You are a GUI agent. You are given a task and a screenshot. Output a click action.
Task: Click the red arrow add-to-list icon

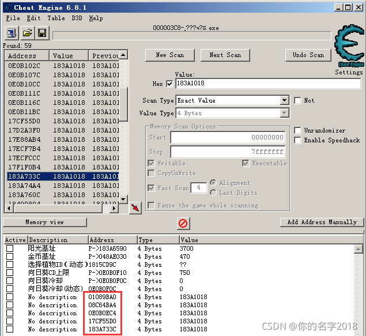[135, 207]
